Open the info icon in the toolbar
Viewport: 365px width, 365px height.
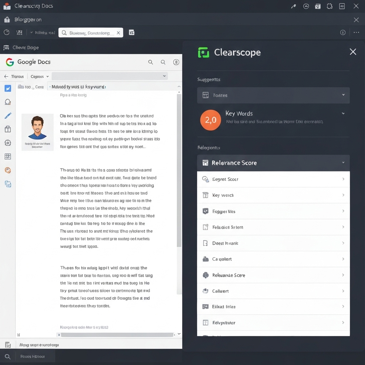click(343, 32)
